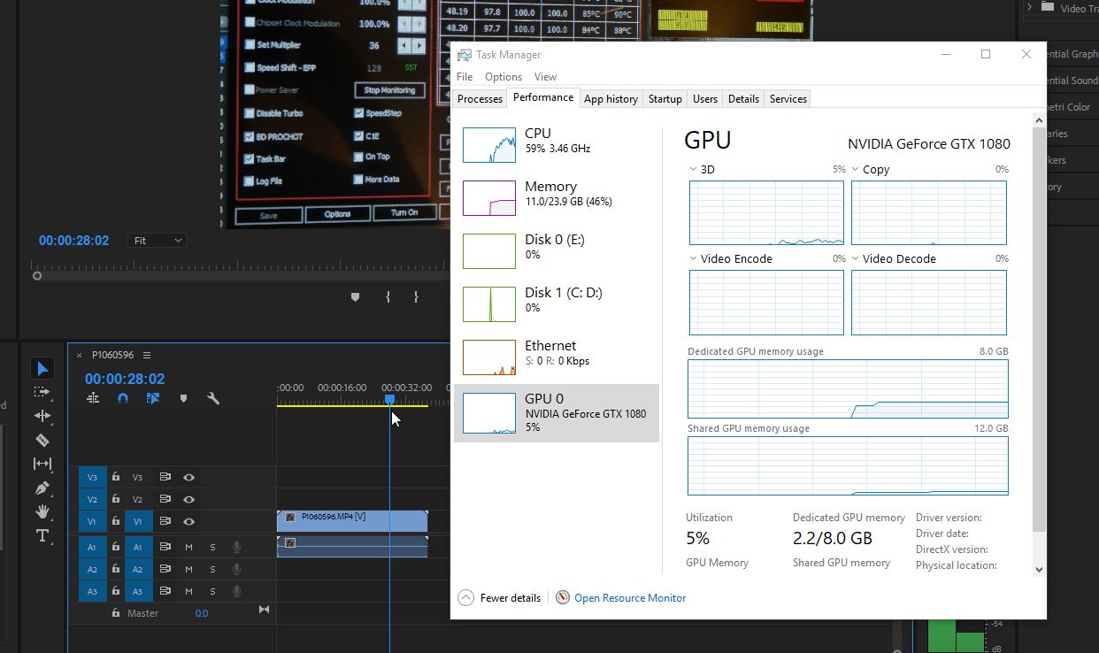Image resolution: width=1099 pixels, height=653 pixels.
Task: Toggle the timeline Snap magnet icon
Action: pos(123,399)
